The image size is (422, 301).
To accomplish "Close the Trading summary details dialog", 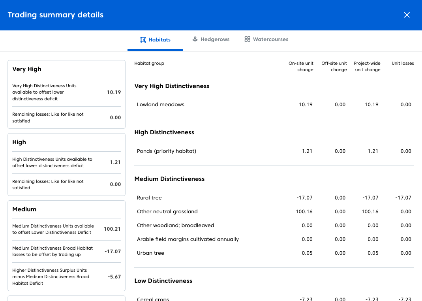I will click(x=407, y=15).
